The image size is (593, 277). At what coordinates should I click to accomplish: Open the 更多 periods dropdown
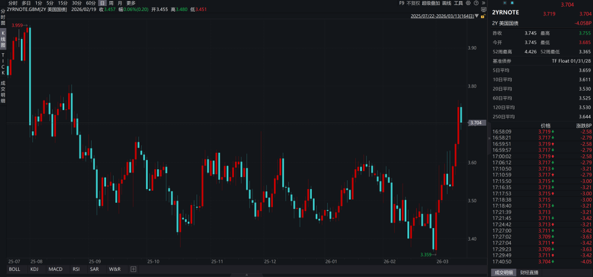tap(131, 4)
